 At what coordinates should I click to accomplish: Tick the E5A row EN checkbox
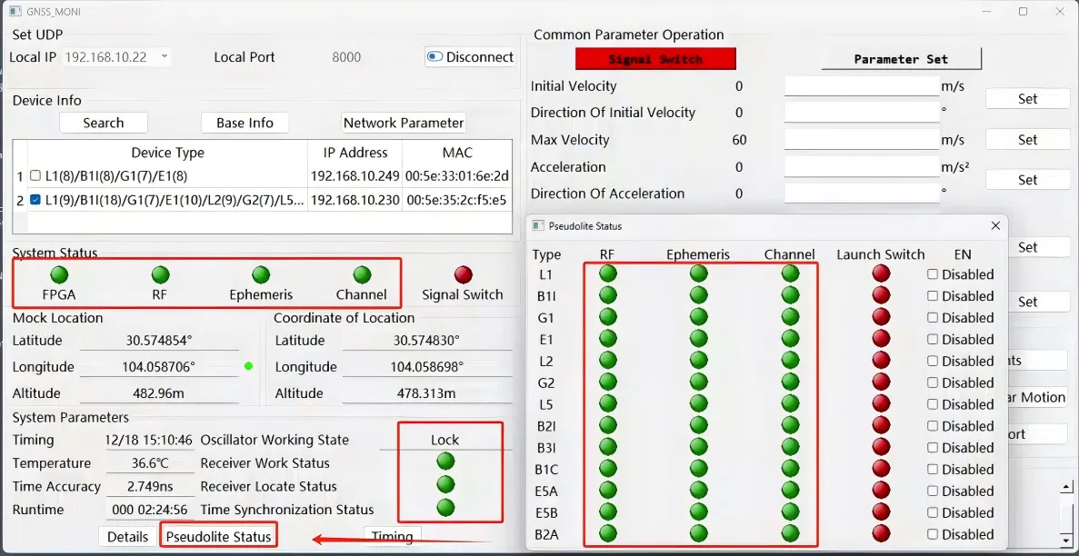click(933, 491)
